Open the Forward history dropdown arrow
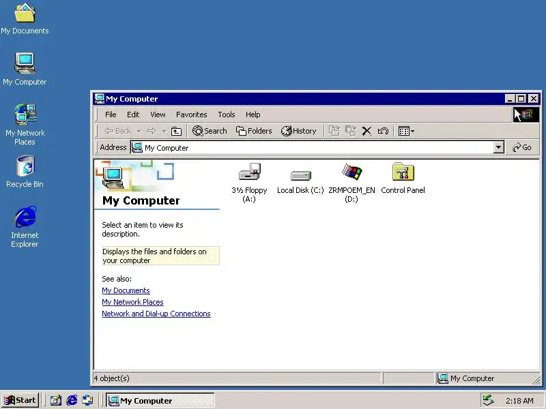Viewport: 546px width, 409px height. pyautogui.click(x=164, y=132)
